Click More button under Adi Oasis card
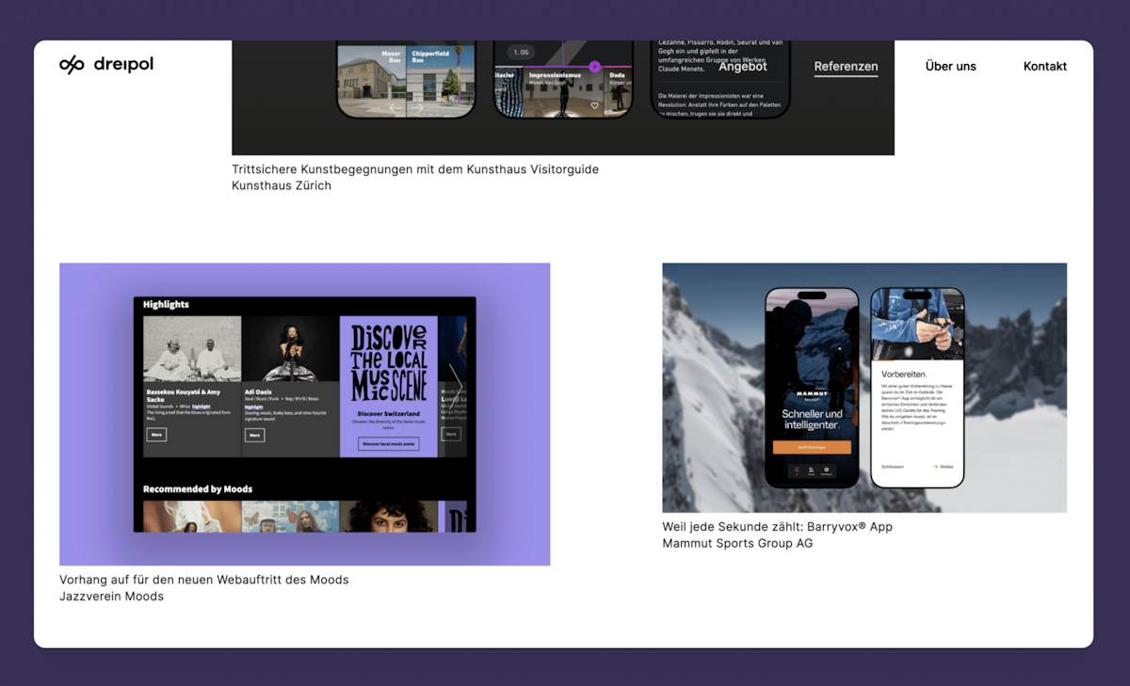 pos(254,435)
